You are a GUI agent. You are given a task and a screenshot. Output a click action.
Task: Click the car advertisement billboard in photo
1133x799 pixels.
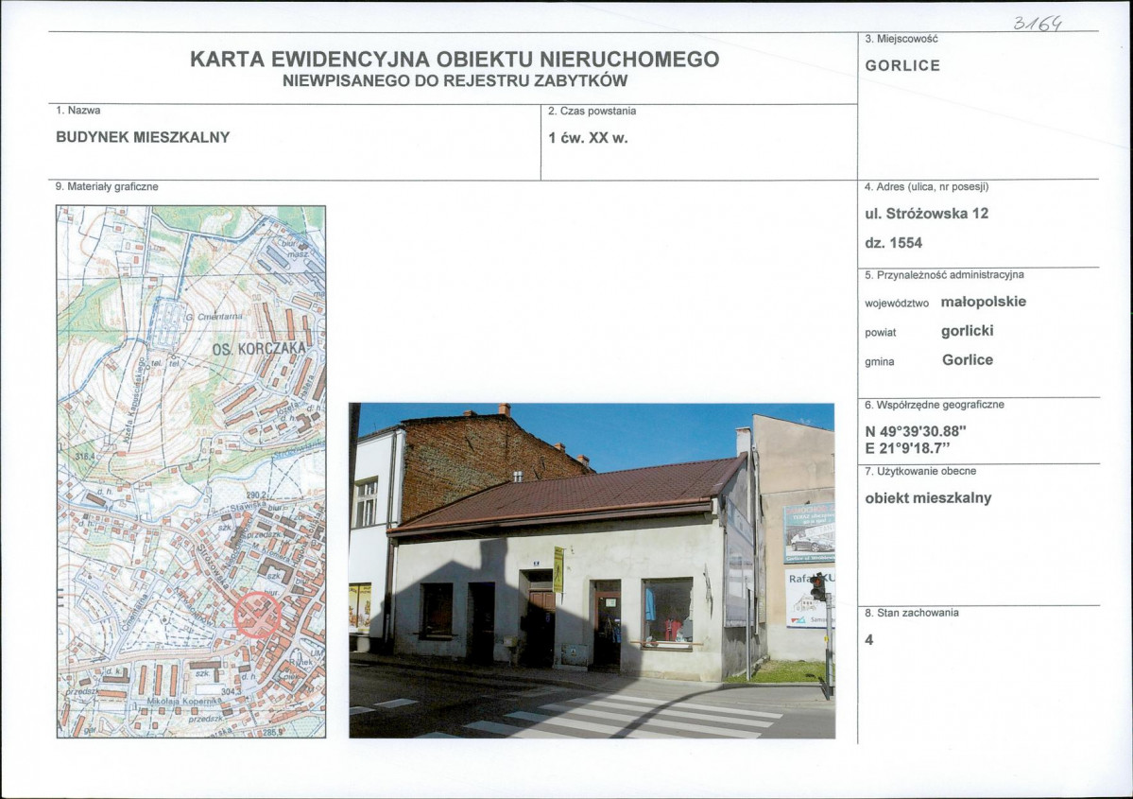pyautogui.click(x=809, y=533)
